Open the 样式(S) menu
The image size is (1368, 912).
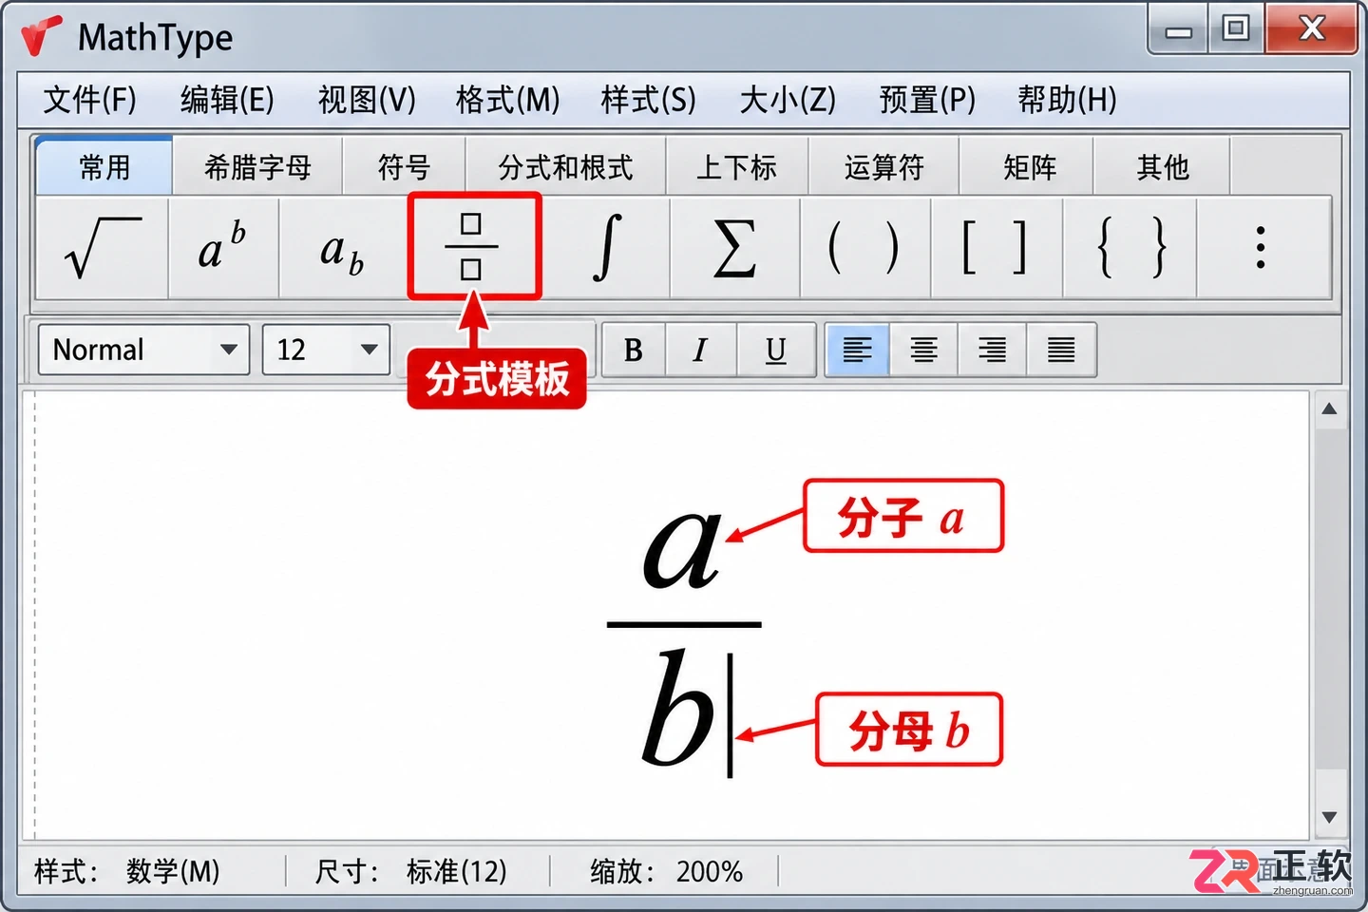(x=649, y=100)
